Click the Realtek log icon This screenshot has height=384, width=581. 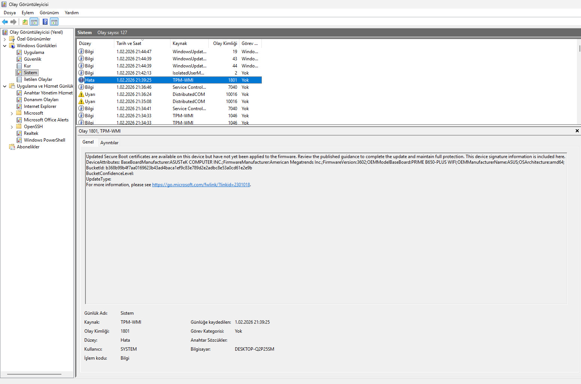point(19,133)
